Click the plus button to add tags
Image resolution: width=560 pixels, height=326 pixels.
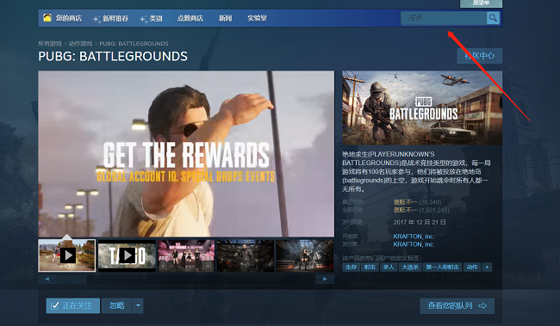coord(487,267)
